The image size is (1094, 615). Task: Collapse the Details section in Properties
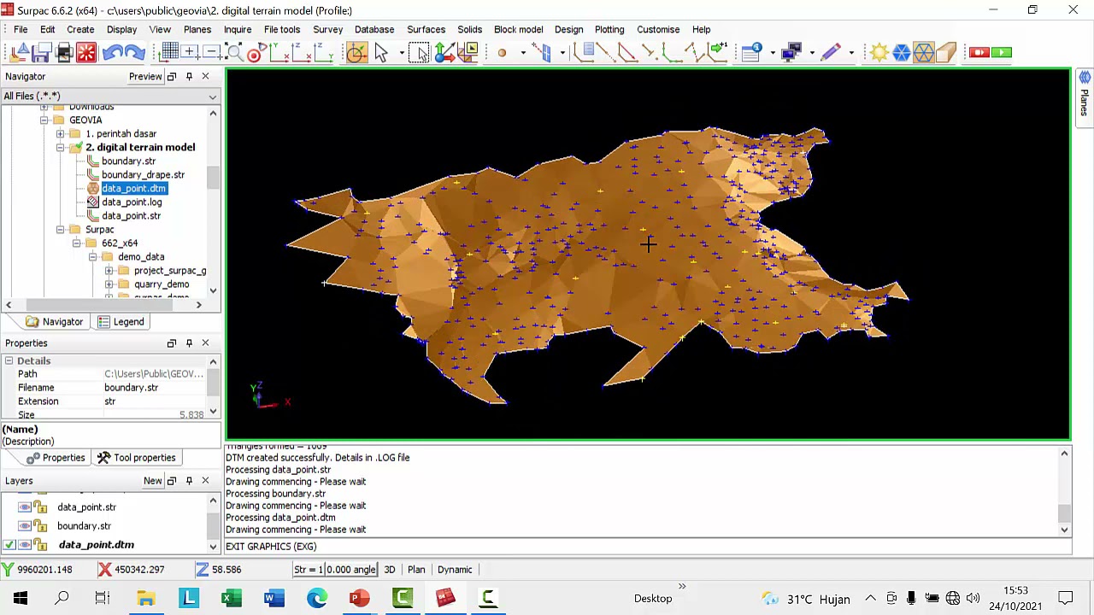(9, 361)
